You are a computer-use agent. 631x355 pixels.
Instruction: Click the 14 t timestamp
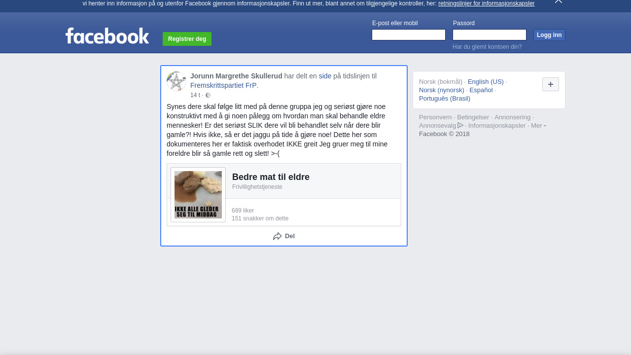[x=195, y=95]
